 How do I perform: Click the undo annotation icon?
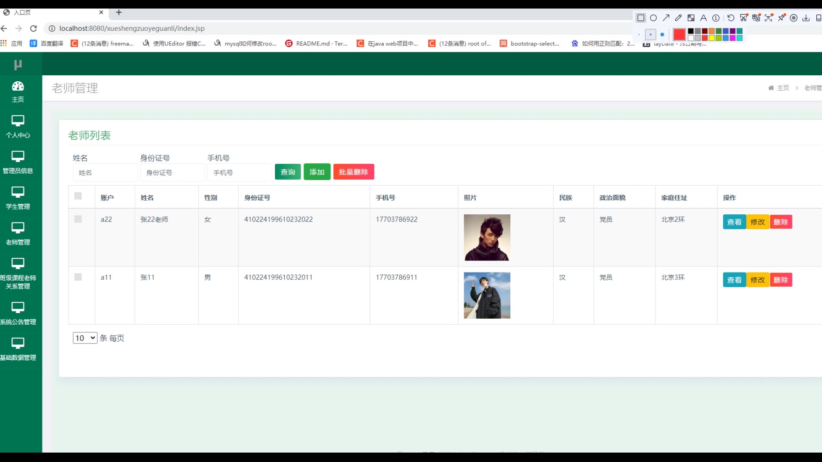(x=731, y=18)
